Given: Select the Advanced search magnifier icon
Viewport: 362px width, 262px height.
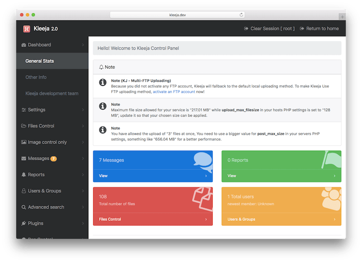Looking at the screenshot, I should [x=24, y=207].
